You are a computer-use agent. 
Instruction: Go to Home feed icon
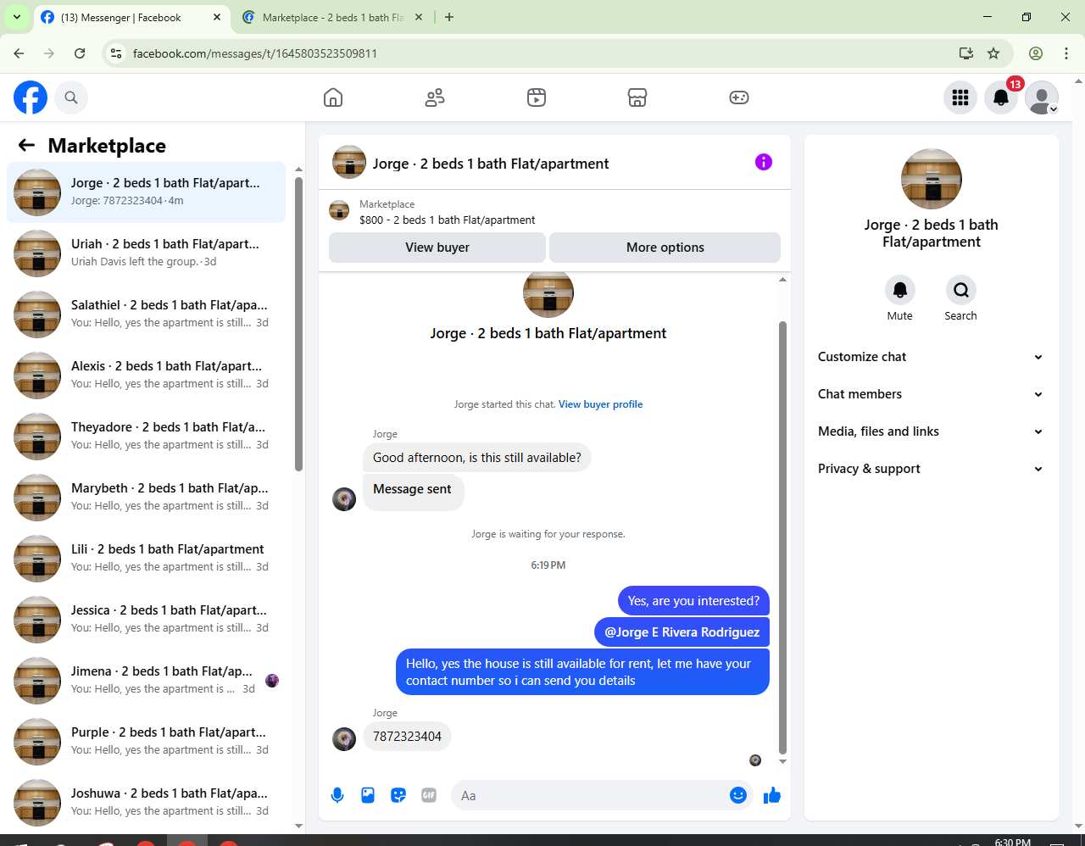(x=333, y=97)
